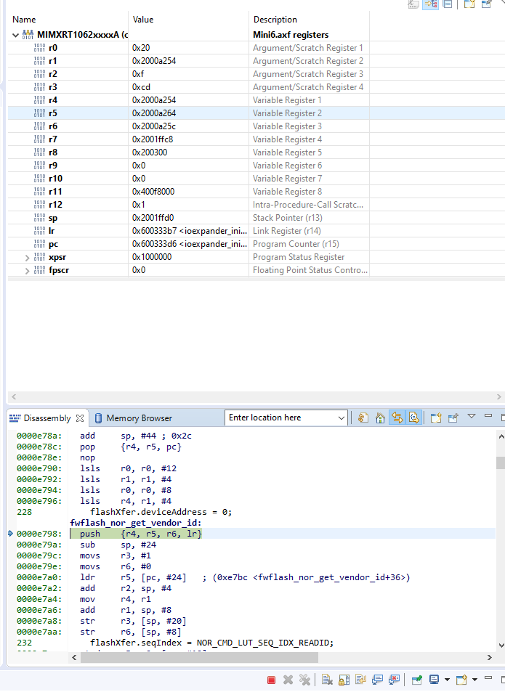Click the r12 value 0x1
This screenshot has height=692, width=505.
[139, 205]
